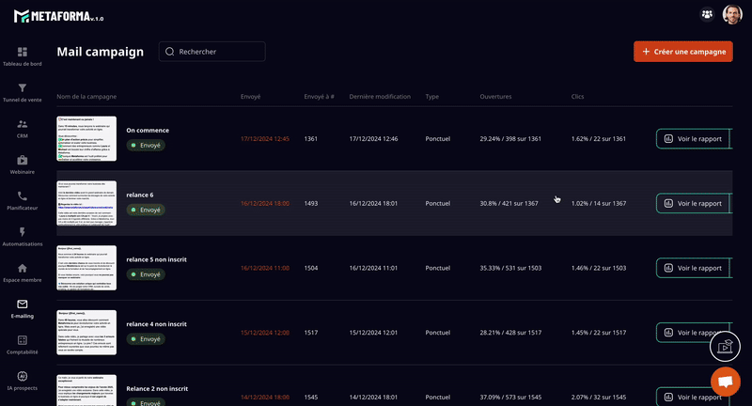752x406 pixels.
Task: Open thumbnail of relance 5 non inscrit
Action: [x=86, y=267]
